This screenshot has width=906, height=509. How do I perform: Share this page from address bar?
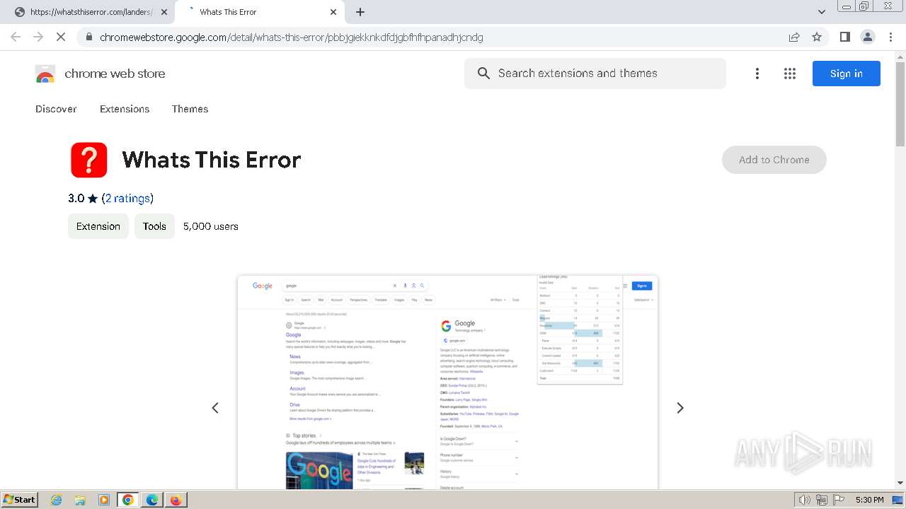click(794, 37)
